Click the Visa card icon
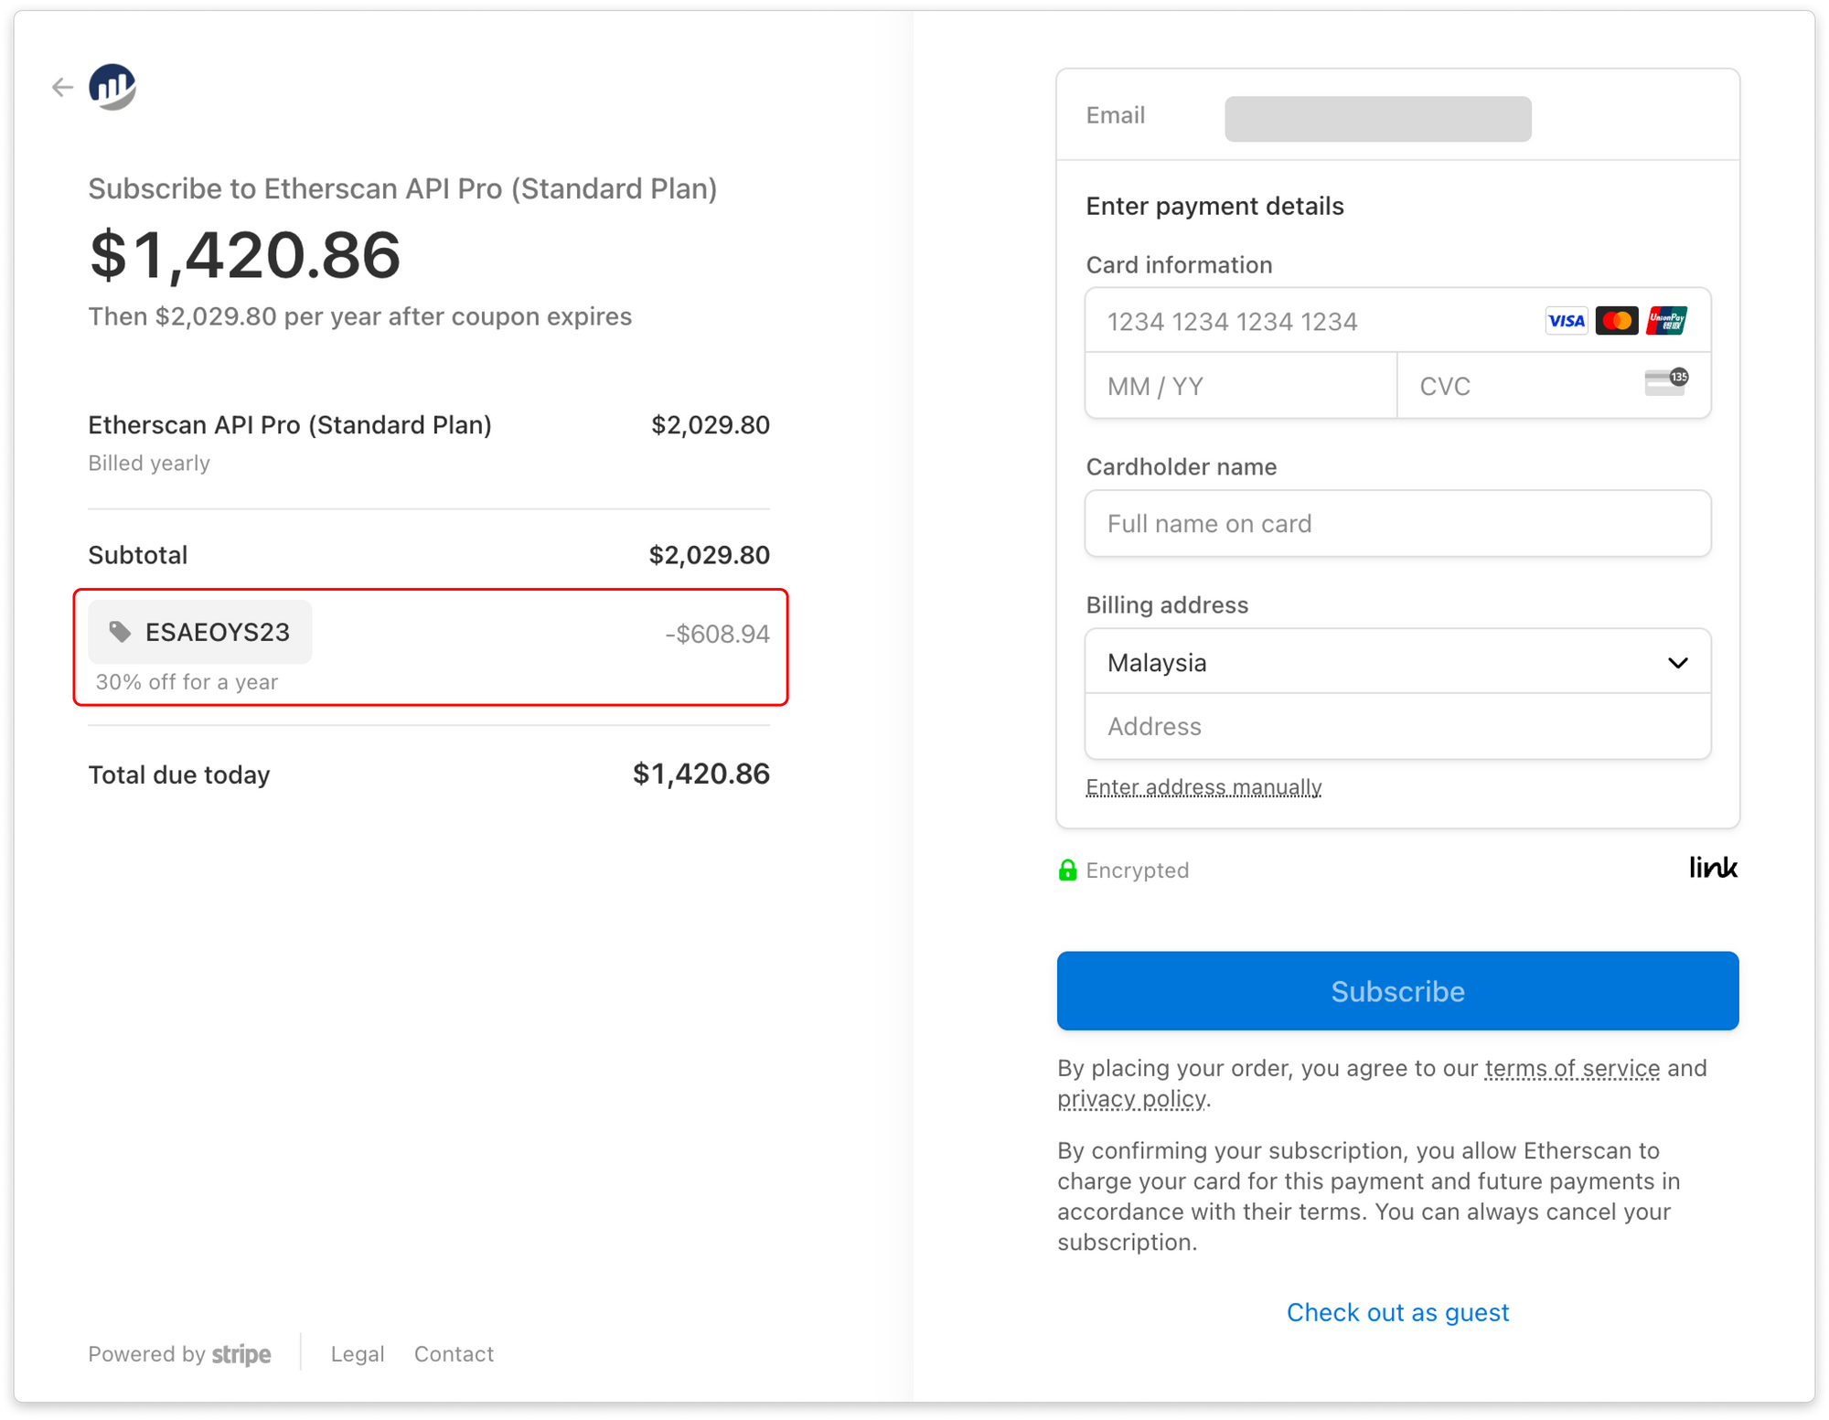 [1566, 321]
